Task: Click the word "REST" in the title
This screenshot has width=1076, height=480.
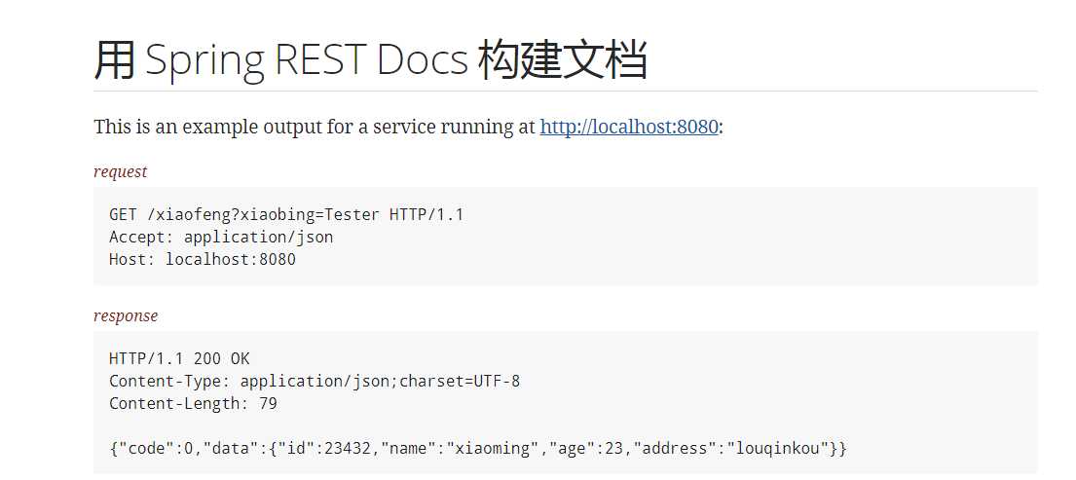Action: click(x=320, y=59)
